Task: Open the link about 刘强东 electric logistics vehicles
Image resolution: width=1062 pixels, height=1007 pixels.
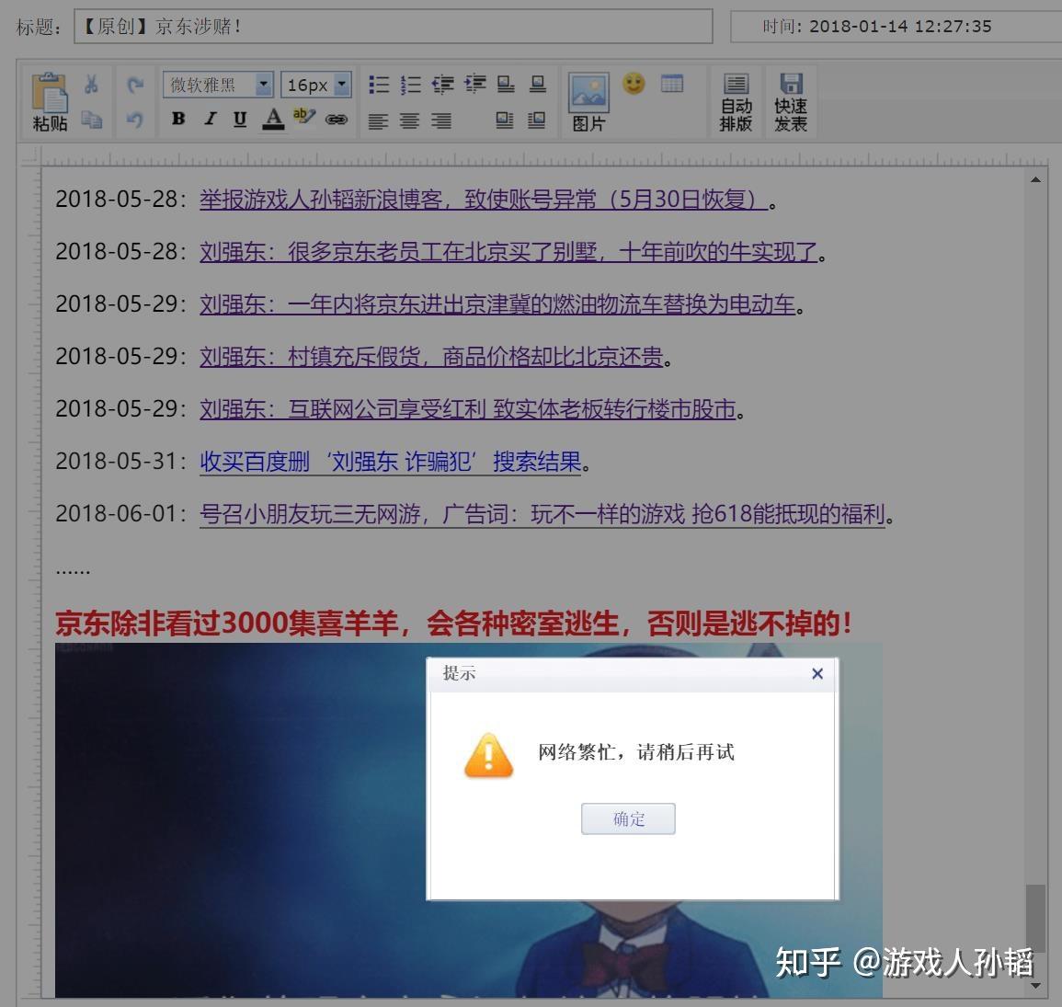Action: click(497, 304)
